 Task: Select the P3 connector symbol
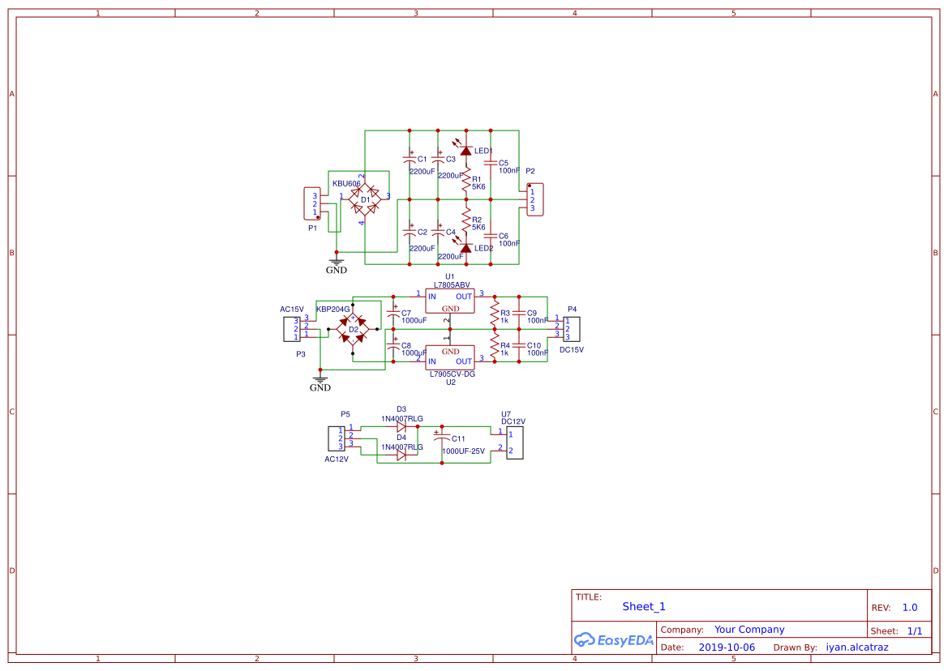[292, 329]
